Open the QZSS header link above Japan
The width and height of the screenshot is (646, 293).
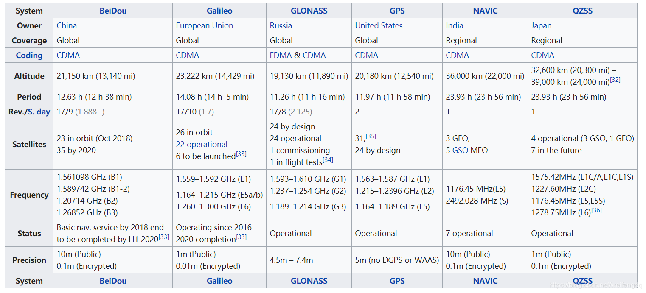tap(582, 11)
